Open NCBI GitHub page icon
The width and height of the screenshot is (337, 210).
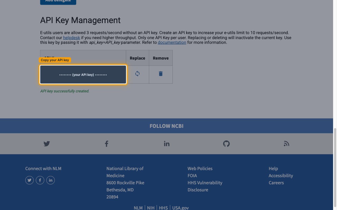226,144
